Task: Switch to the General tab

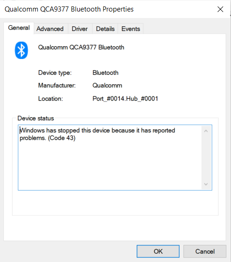Action: 19,28
